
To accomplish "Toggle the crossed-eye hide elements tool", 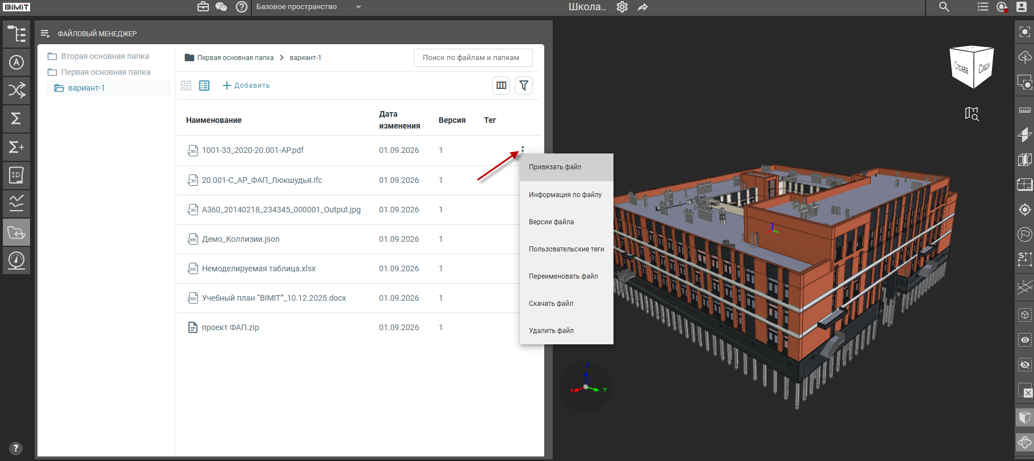I will (1025, 365).
